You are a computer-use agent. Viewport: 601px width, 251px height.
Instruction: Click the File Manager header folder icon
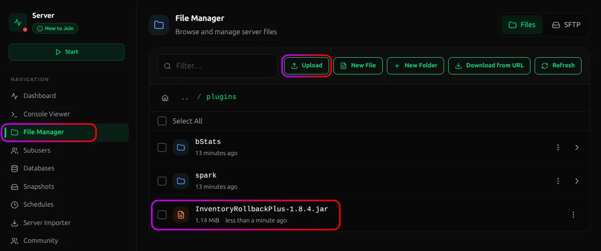click(158, 26)
